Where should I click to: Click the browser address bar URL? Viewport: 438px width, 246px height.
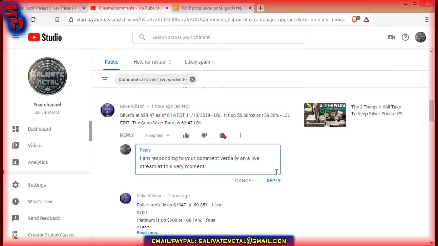(x=211, y=19)
